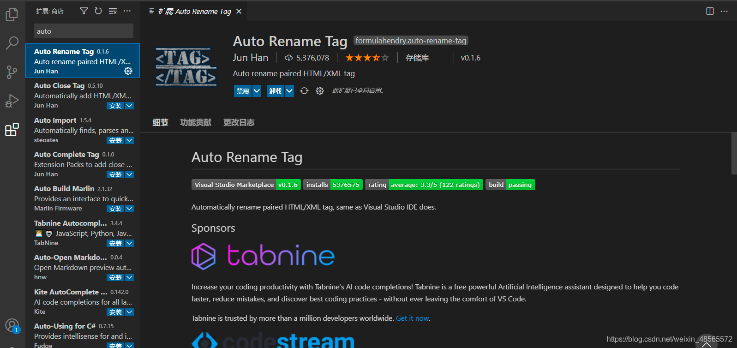This screenshot has width=737, height=348.
Task: Open the Search view in activity bar
Action: click(x=12, y=43)
